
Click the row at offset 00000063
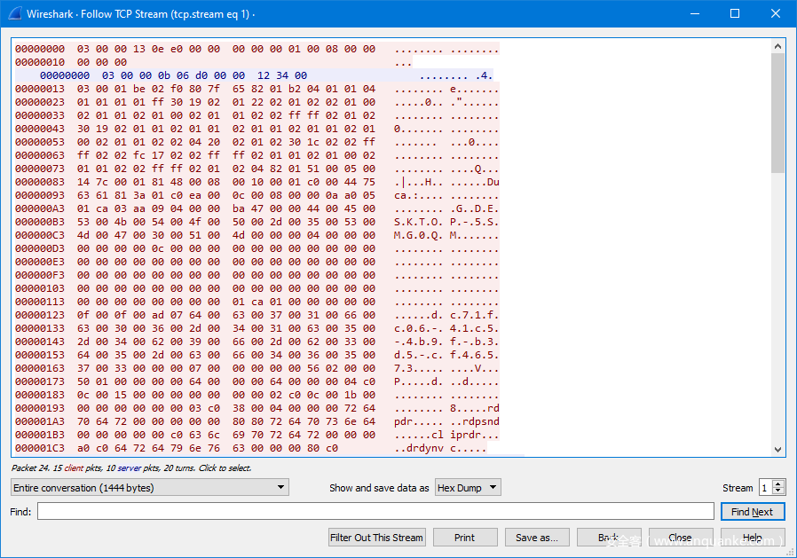click(256, 155)
